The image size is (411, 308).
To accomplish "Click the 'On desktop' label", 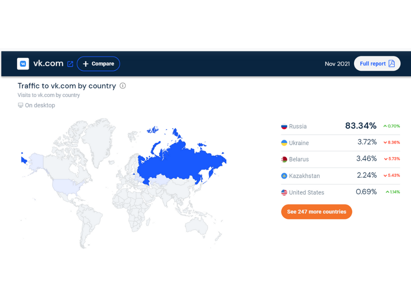I will (40, 105).
